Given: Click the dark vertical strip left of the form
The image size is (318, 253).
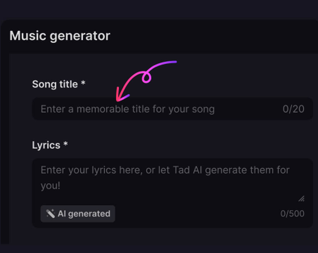Looking at the screenshot, I should tap(5, 149).
